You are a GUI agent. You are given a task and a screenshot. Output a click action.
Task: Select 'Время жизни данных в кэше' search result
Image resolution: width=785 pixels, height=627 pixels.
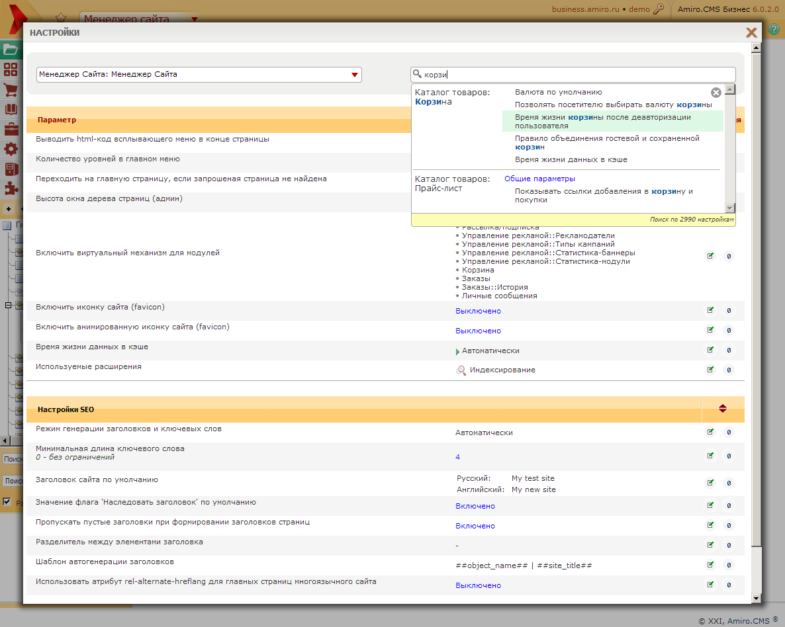click(x=571, y=159)
